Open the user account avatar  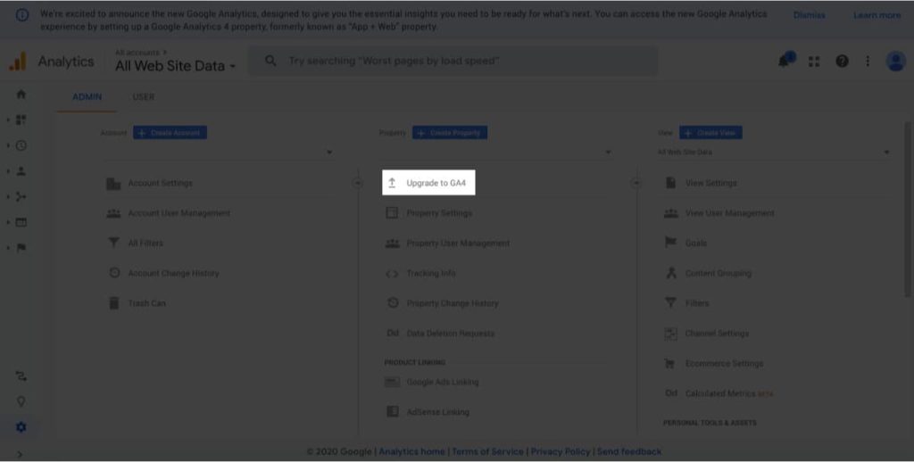tap(895, 62)
